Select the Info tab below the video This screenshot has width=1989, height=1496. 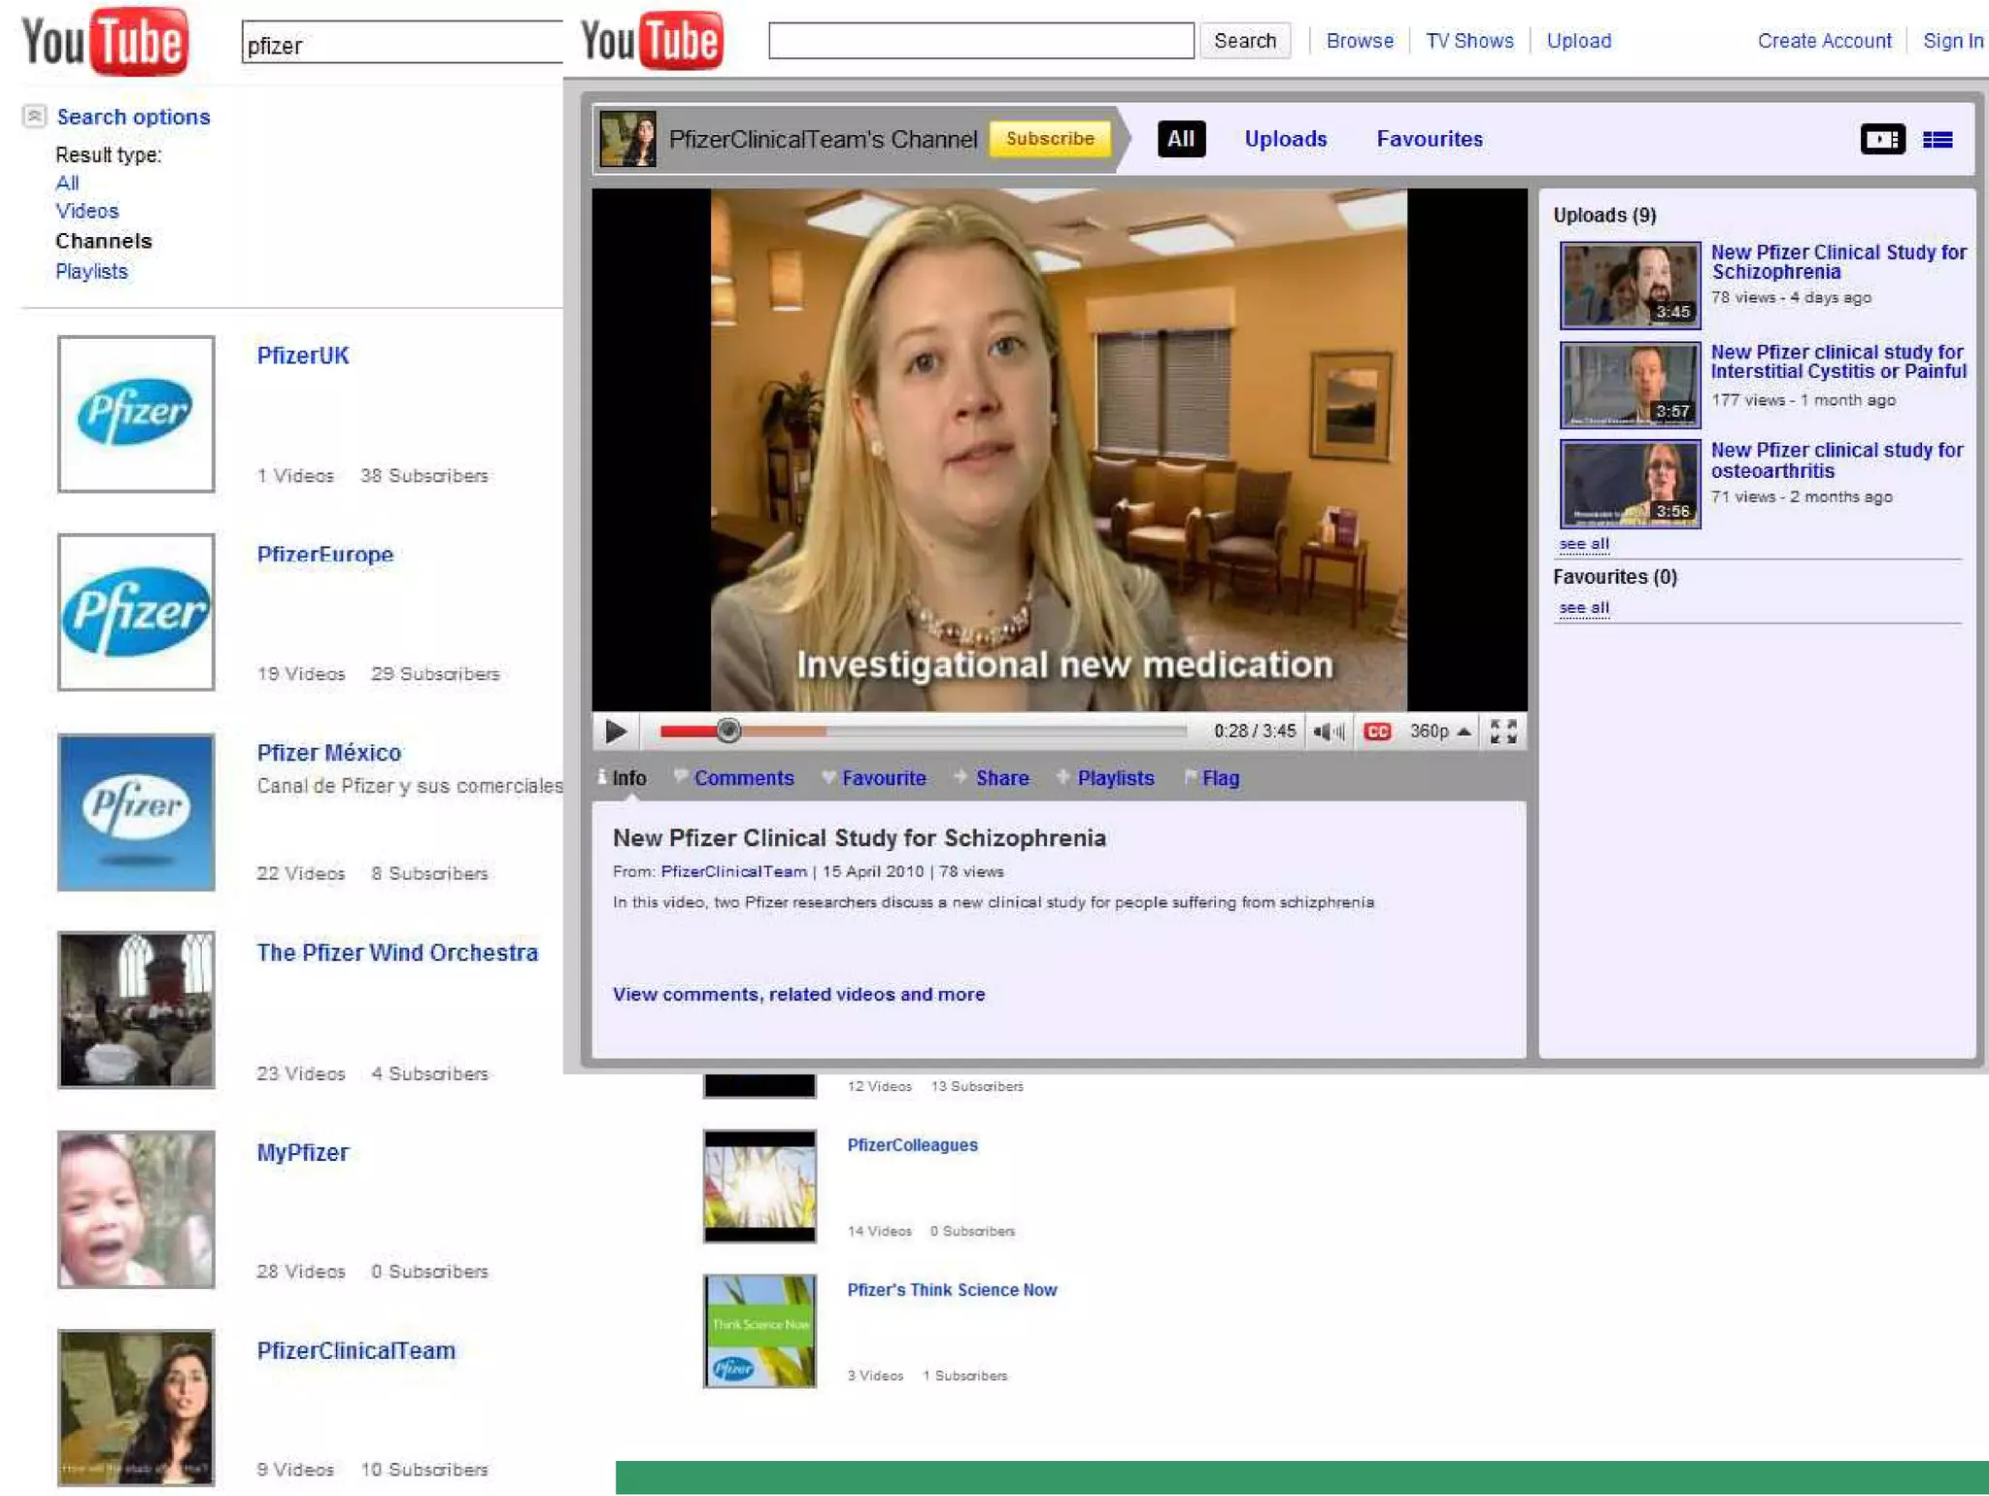[x=623, y=778]
